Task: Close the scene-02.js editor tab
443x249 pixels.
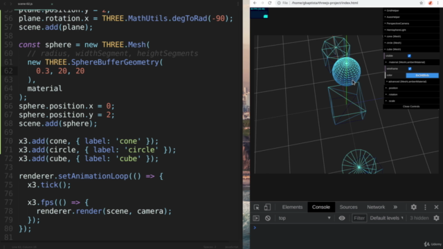Action: (x=52, y=4)
